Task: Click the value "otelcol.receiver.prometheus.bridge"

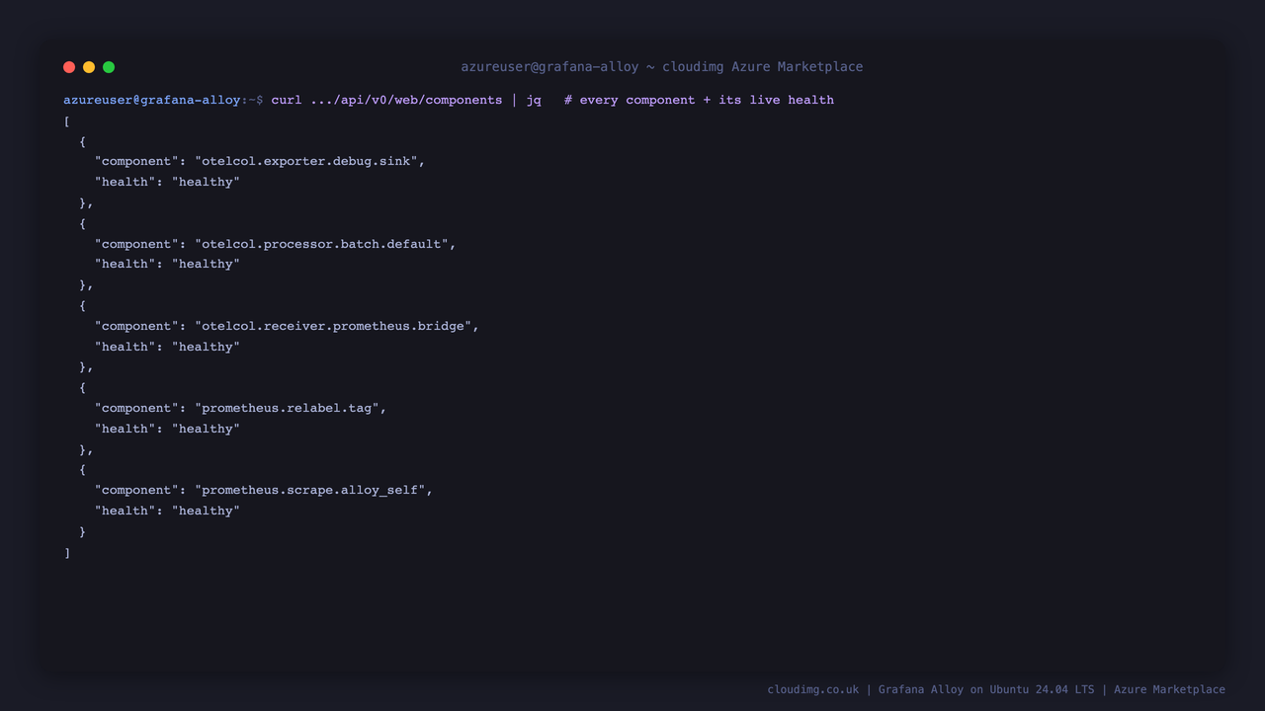Action: 333,326
